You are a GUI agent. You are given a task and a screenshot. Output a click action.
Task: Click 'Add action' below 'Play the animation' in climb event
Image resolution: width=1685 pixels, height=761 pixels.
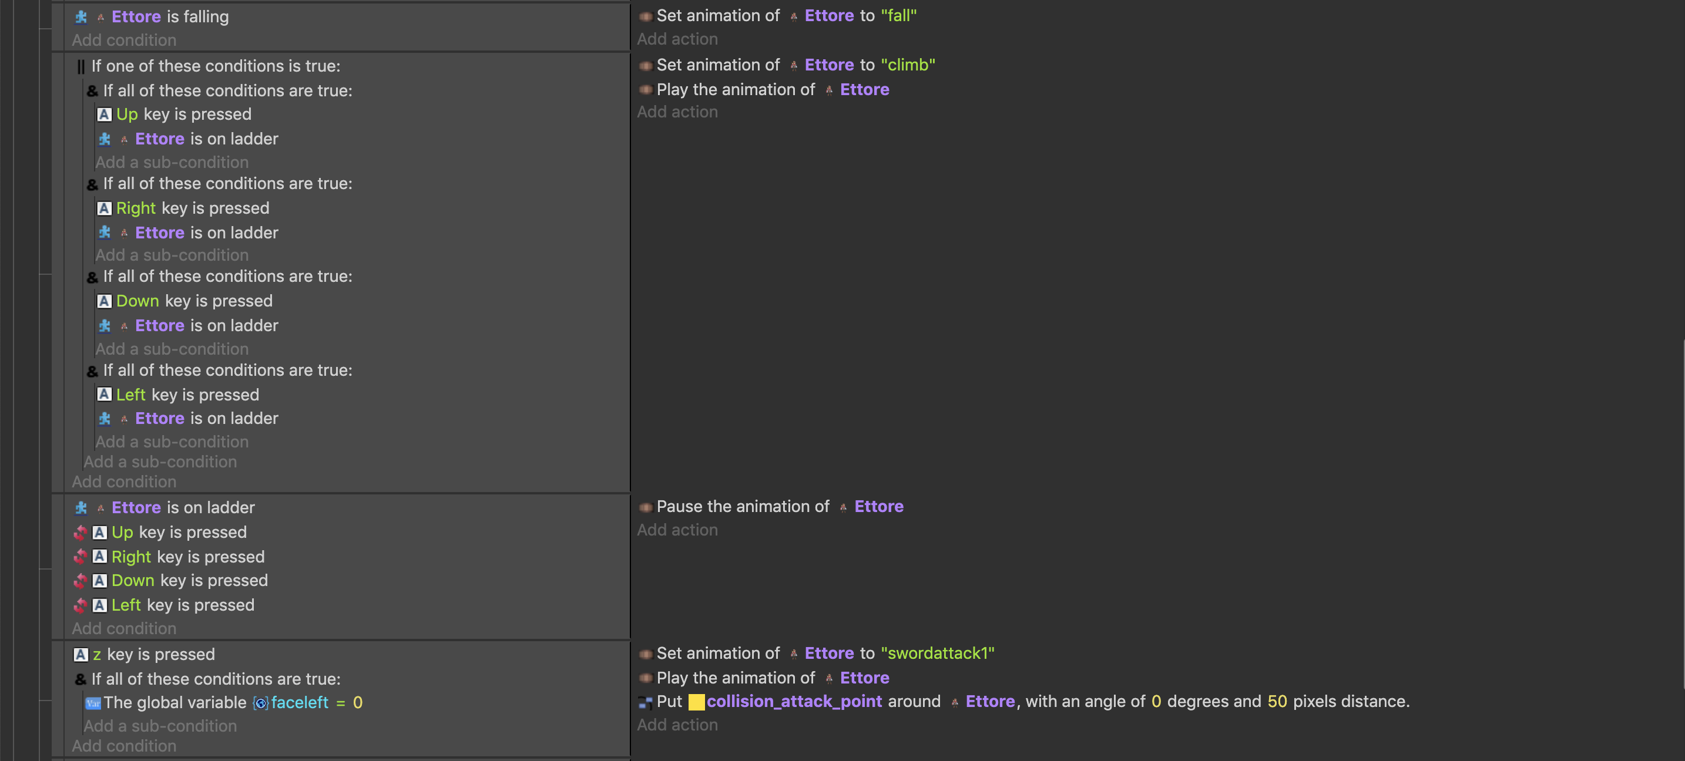[x=677, y=112]
